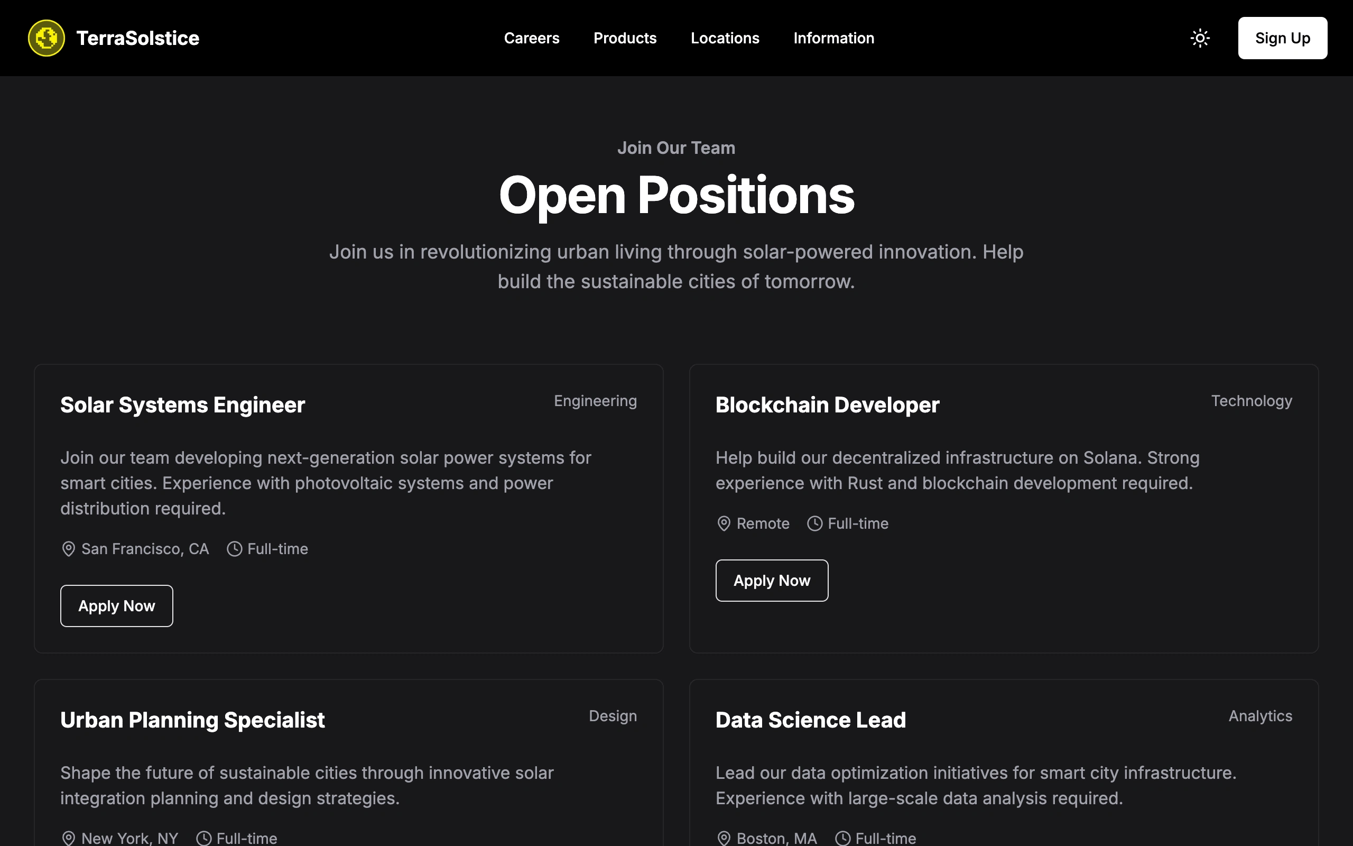Viewport: 1353px width, 846px height.
Task: Click the Boston location pin icon
Action: coord(724,838)
